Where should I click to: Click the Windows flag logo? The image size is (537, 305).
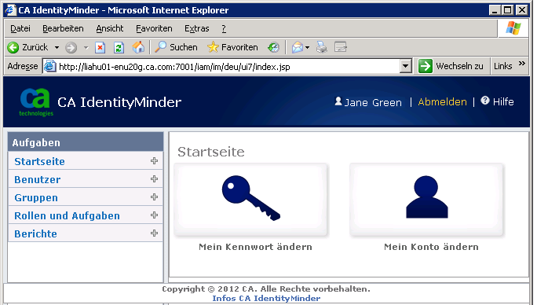coord(513,28)
